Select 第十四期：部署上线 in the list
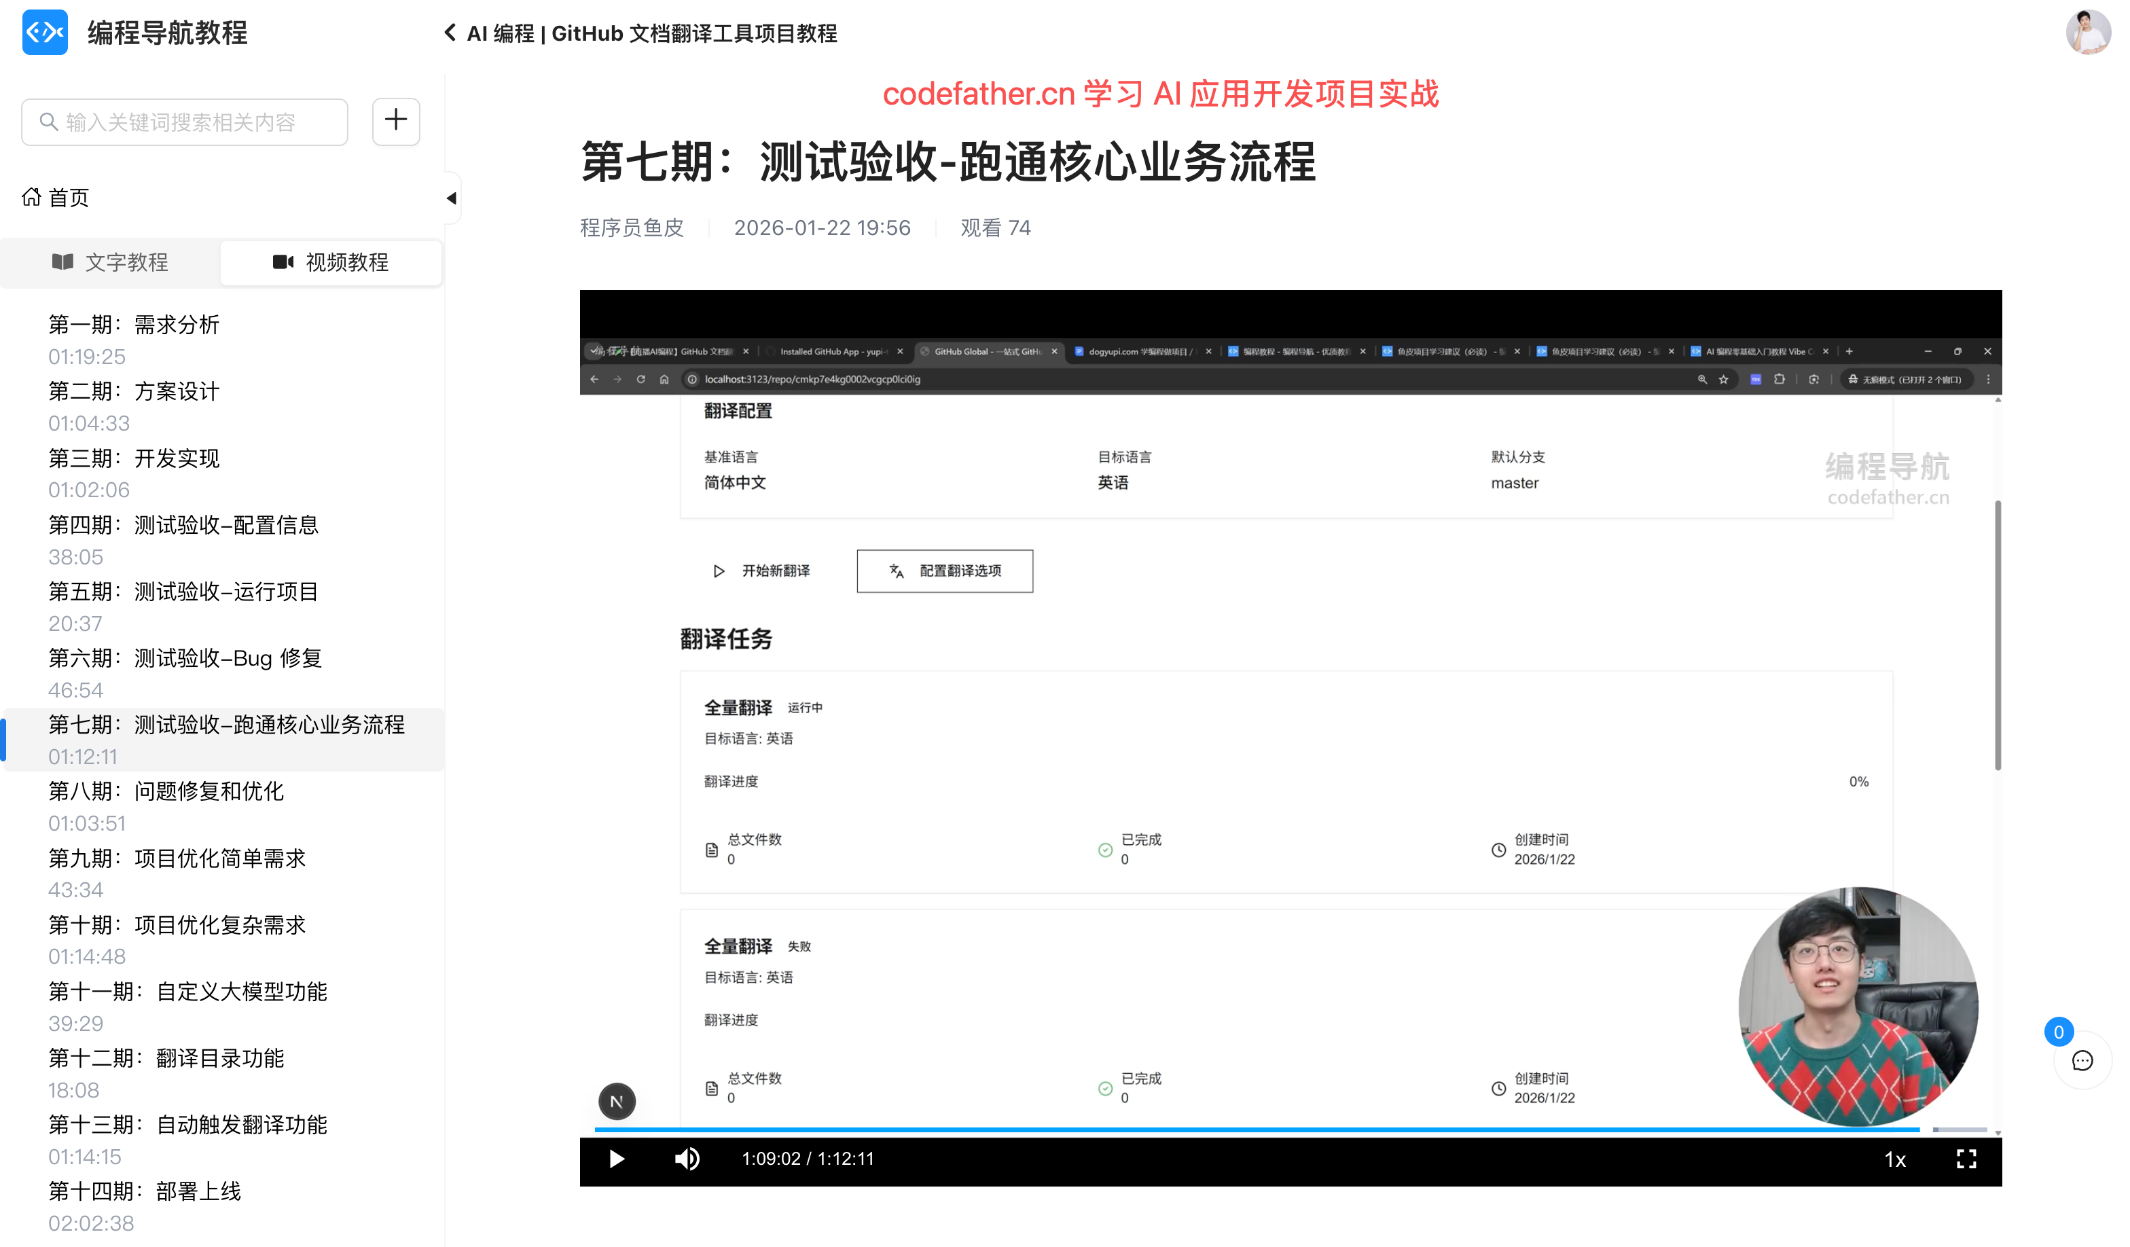The image size is (2130, 1247). click(145, 1191)
